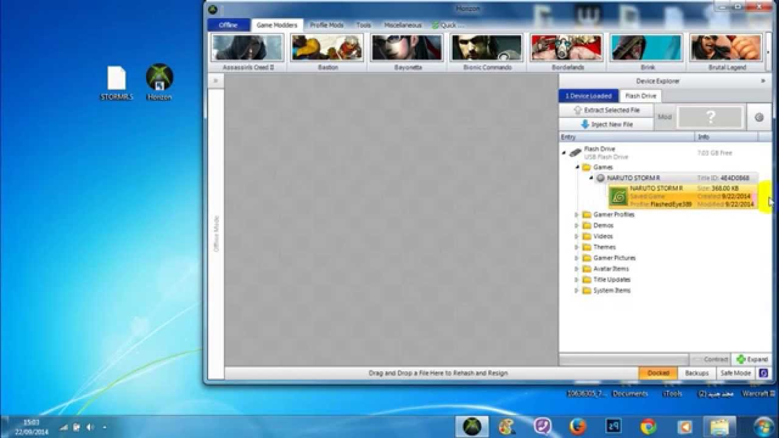The width and height of the screenshot is (779, 438).
Task: Open Firefox from the taskbar
Action: [x=578, y=426]
